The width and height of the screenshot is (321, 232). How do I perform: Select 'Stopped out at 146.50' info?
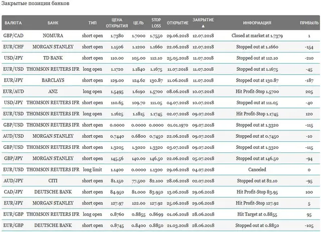pyautogui.click(x=257, y=158)
